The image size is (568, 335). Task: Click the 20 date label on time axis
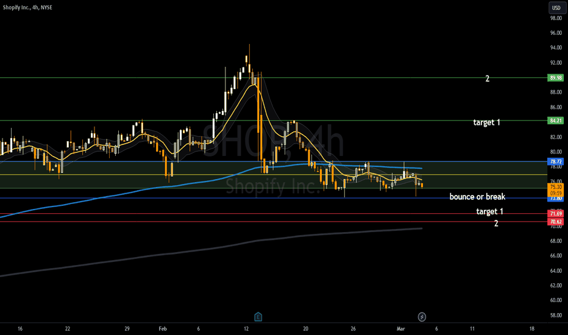point(305,329)
